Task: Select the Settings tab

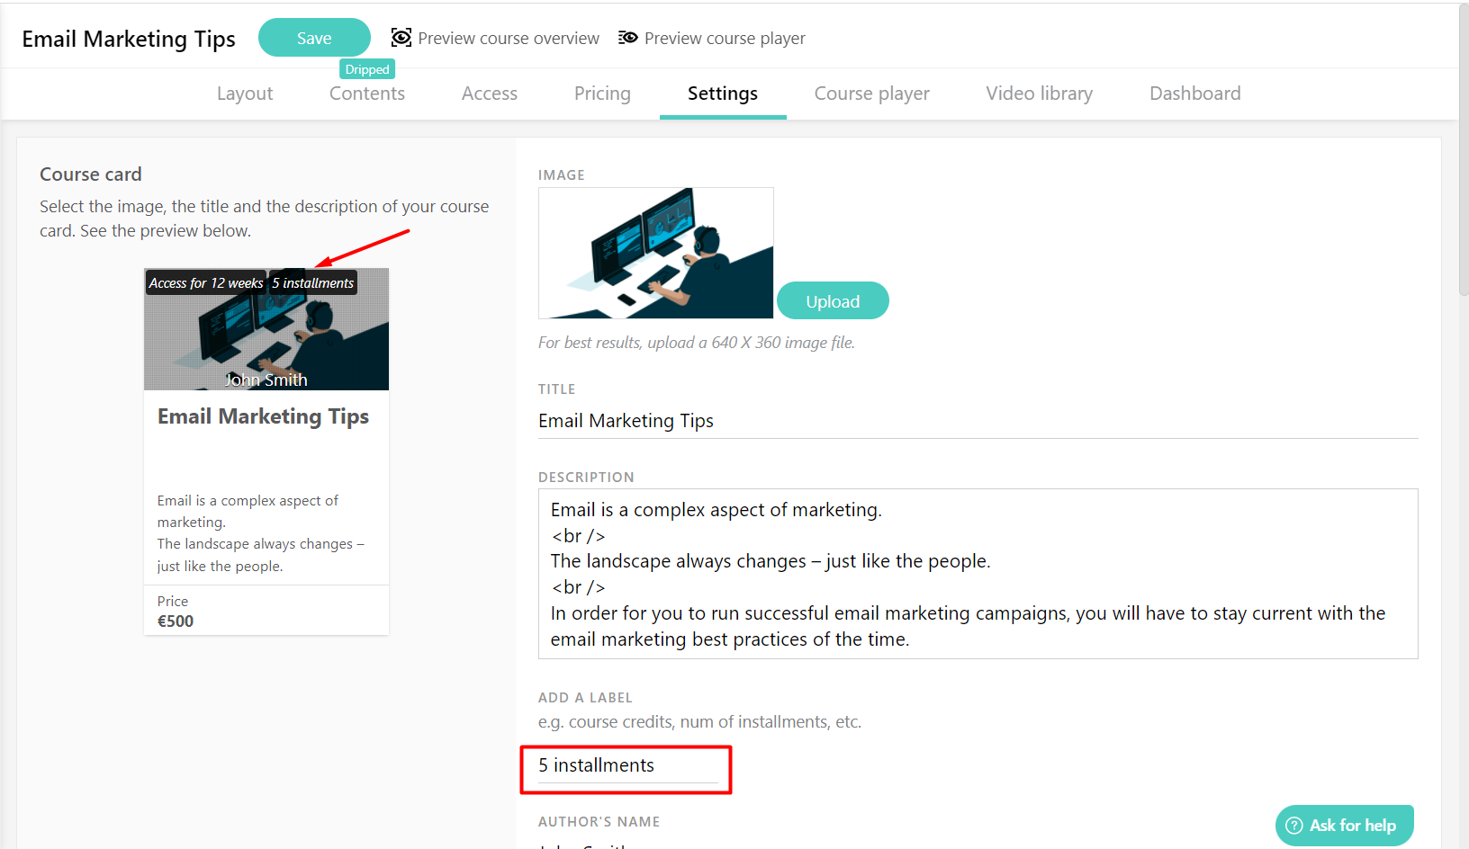Action: tap(722, 94)
